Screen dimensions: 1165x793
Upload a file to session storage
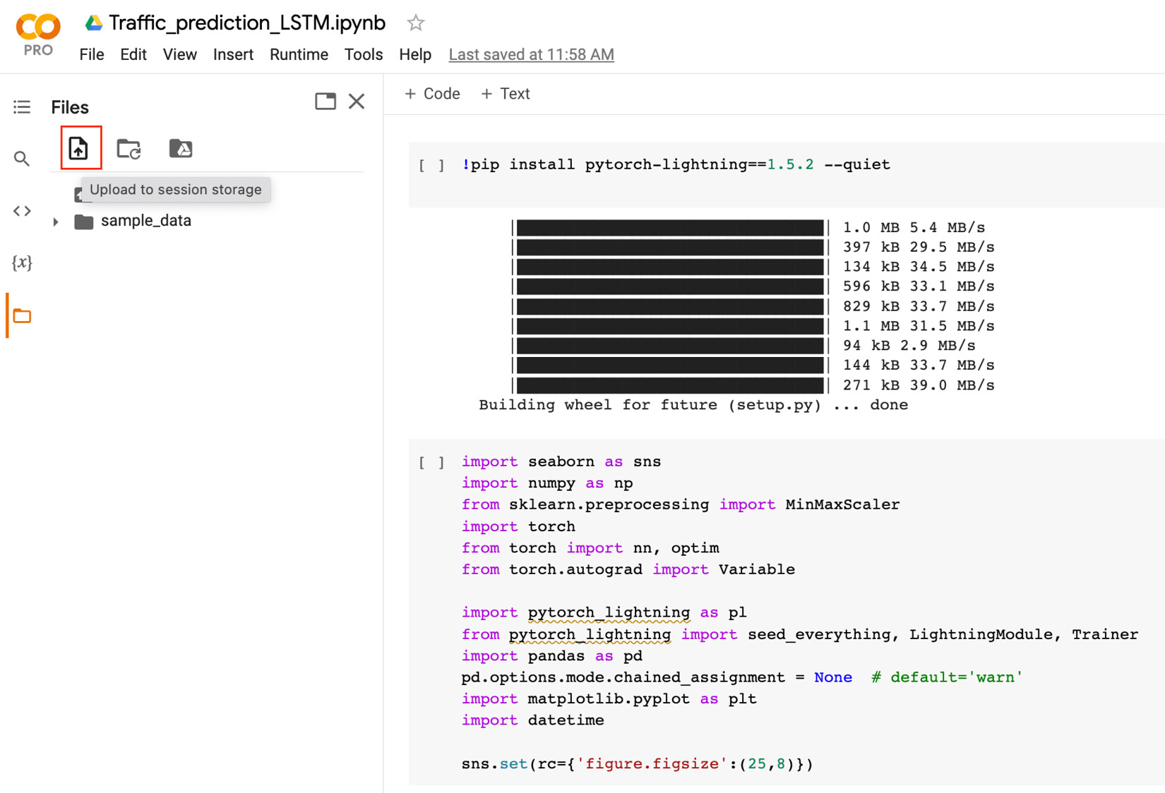78,148
